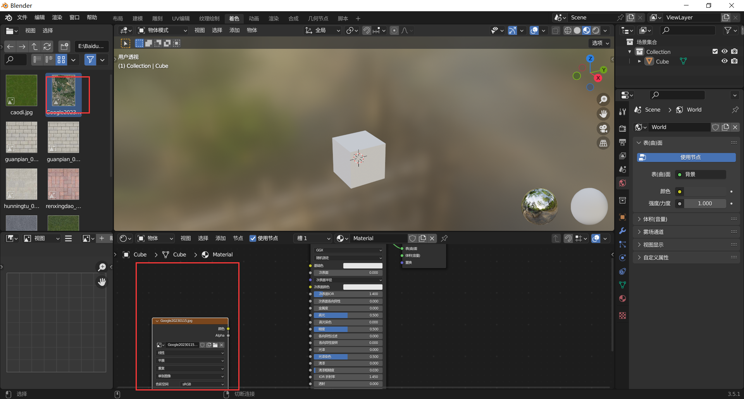The width and height of the screenshot is (744, 399).
Task: Click the viewport pan hand icon
Action: pos(603,114)
